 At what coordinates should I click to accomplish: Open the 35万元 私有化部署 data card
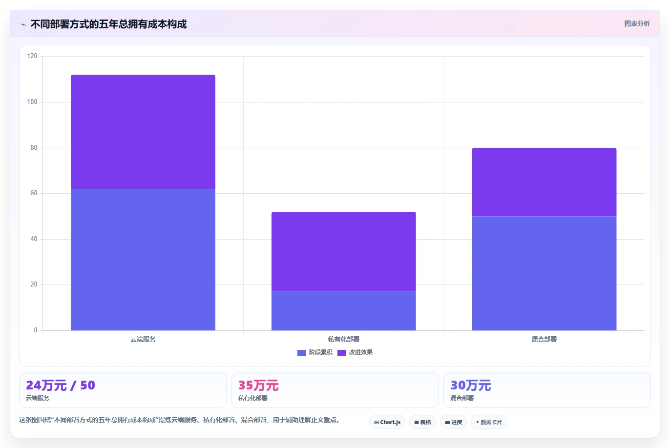pos(335,390)
